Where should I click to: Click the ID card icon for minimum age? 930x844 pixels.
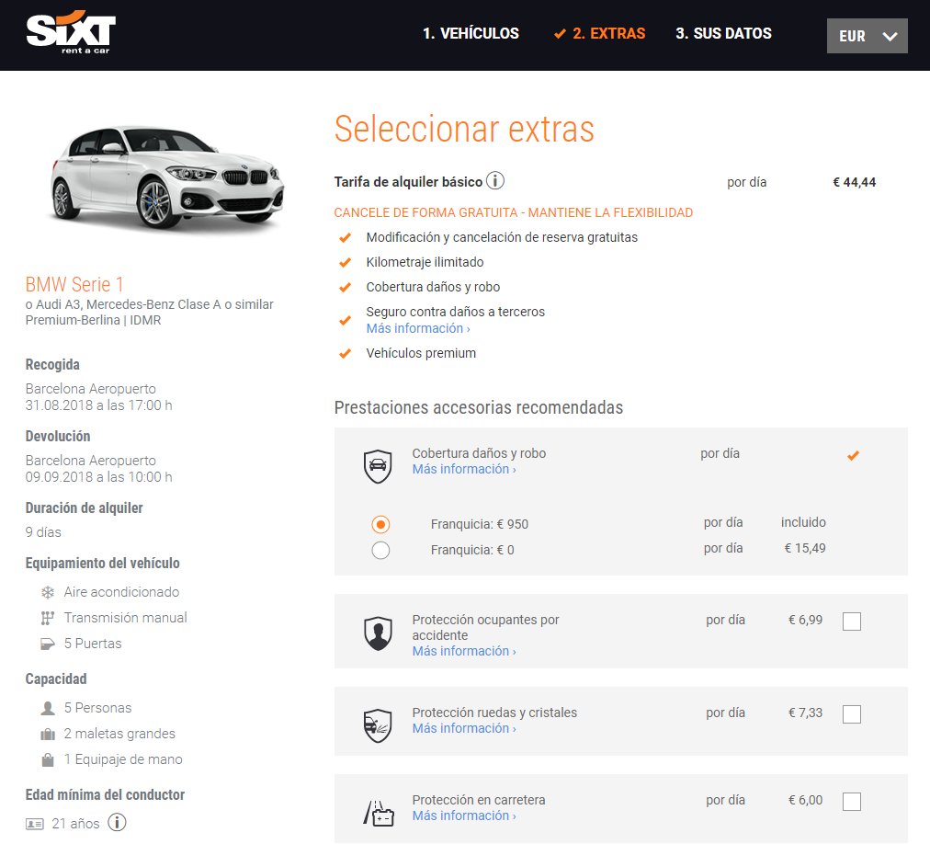(34, 824)
